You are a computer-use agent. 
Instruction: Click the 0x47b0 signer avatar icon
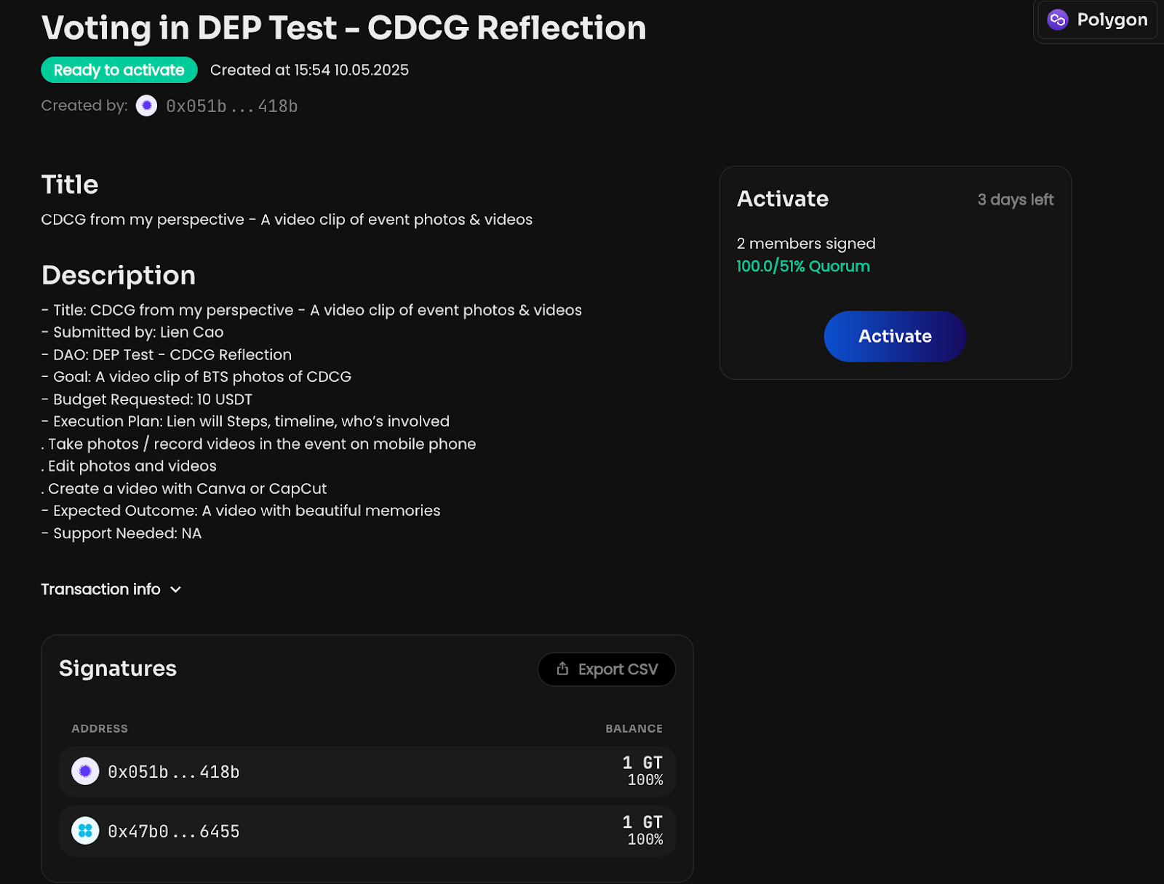[85, 831]
